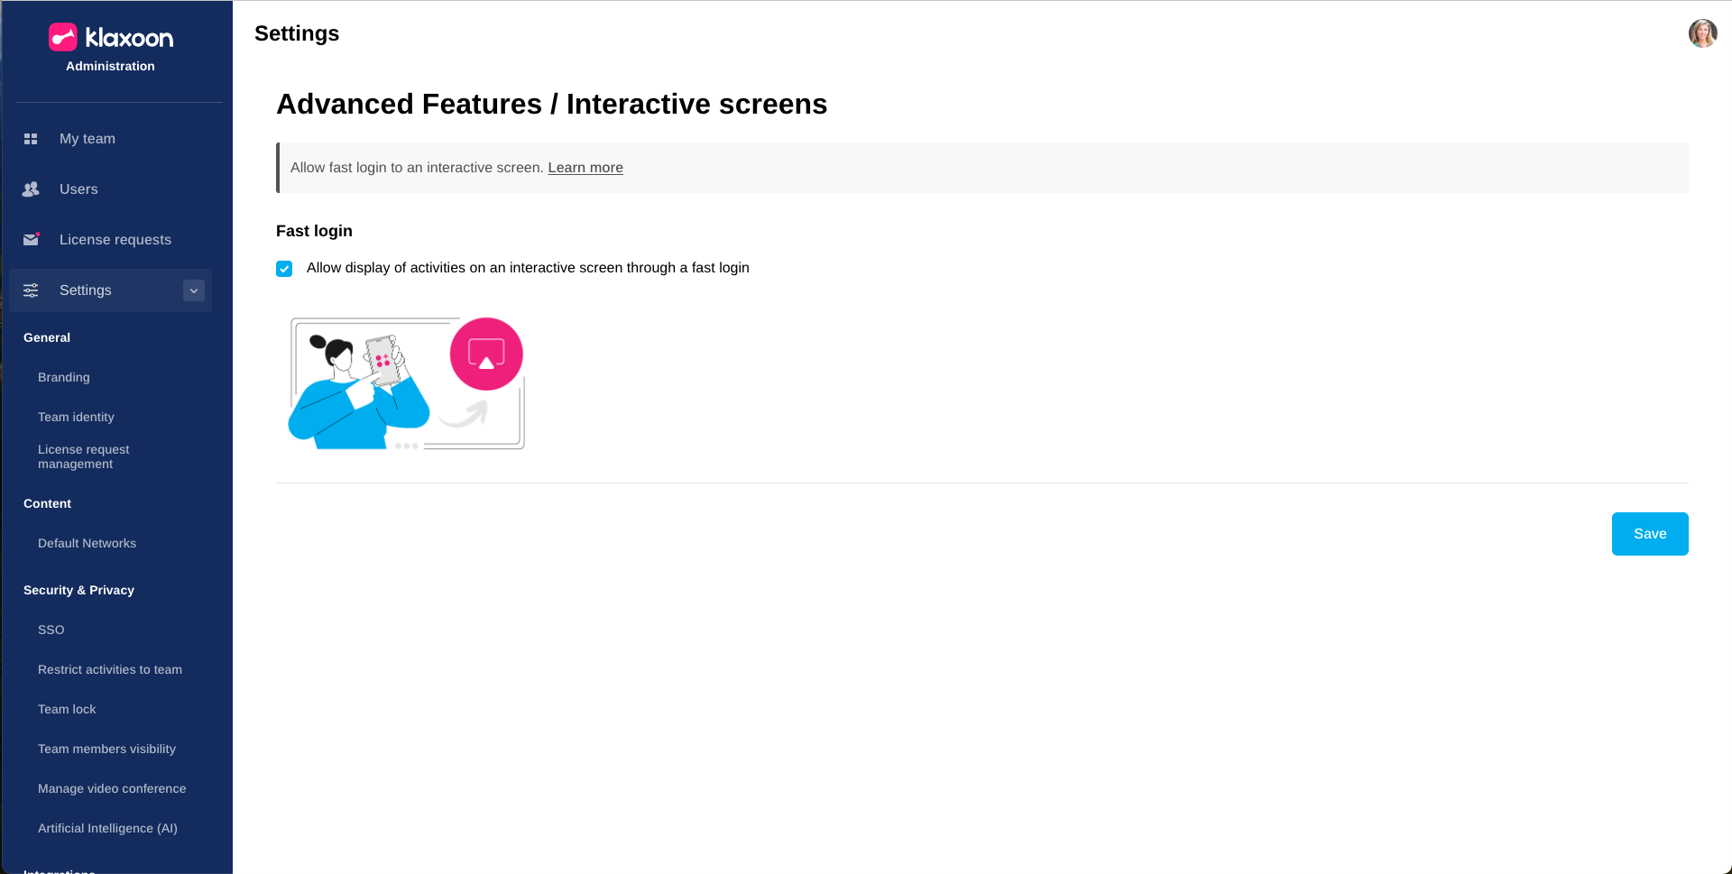Open Team lock settings
The width and height of the screenshot is (1732, 874).
coord(67,709)
